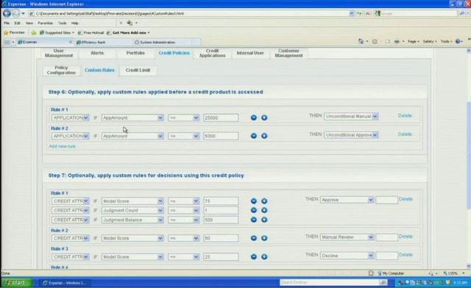Open the Unconditional Approve action dropdown
Viewport: 471px width, 288px height.
click(x=351, y=135)
